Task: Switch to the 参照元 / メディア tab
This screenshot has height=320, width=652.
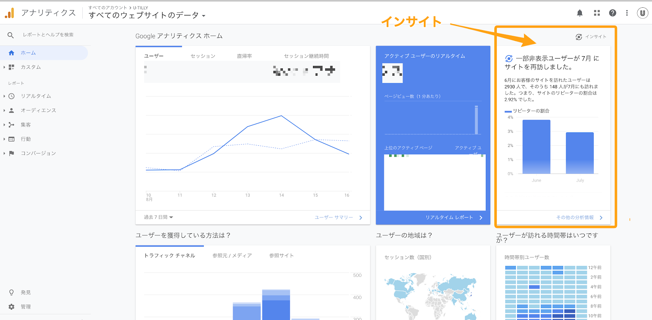Action: (x=232, y=256)
